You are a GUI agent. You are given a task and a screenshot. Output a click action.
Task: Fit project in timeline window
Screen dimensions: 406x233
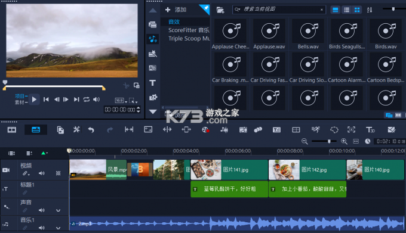356,141
